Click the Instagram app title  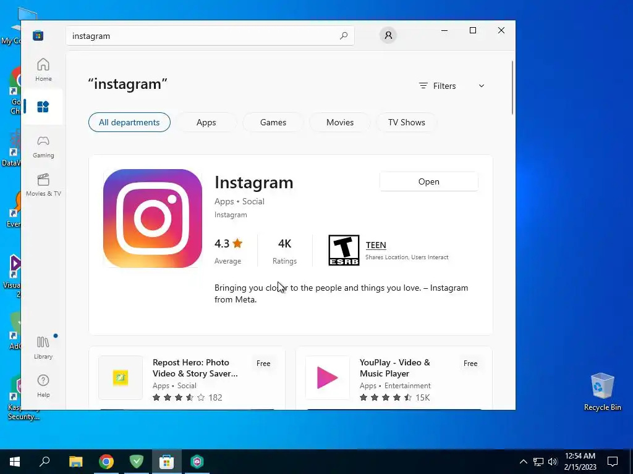253,182
